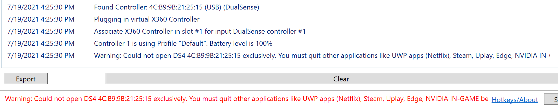Click the MAC address in Found Controller line
The height and width of the screenshot is (107, 558).
coord(176,7)
